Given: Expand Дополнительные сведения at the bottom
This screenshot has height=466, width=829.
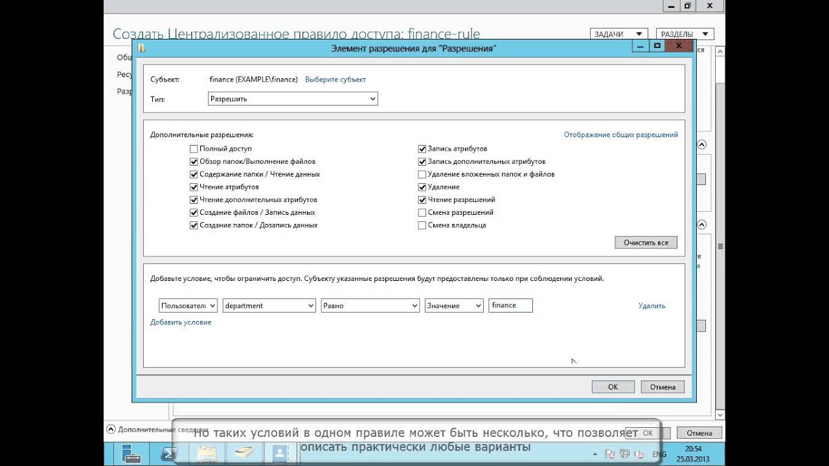Looking at the screenshot, I should point(111,429).
